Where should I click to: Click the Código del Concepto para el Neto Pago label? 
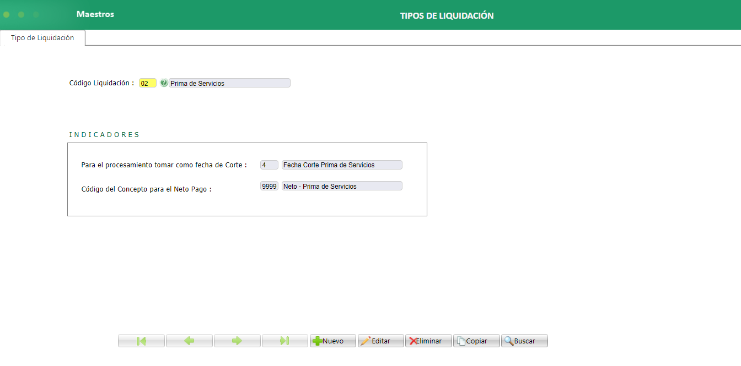[x=146, y=189]
